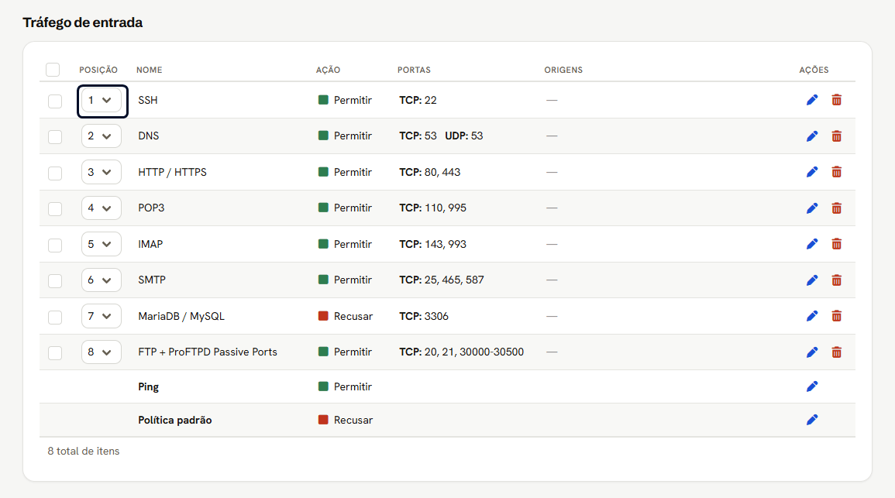This screenshot has width=895, height=498.
Task: Click the 'Recusar' action in MariaDB row
Action: [x=346, y=316]
